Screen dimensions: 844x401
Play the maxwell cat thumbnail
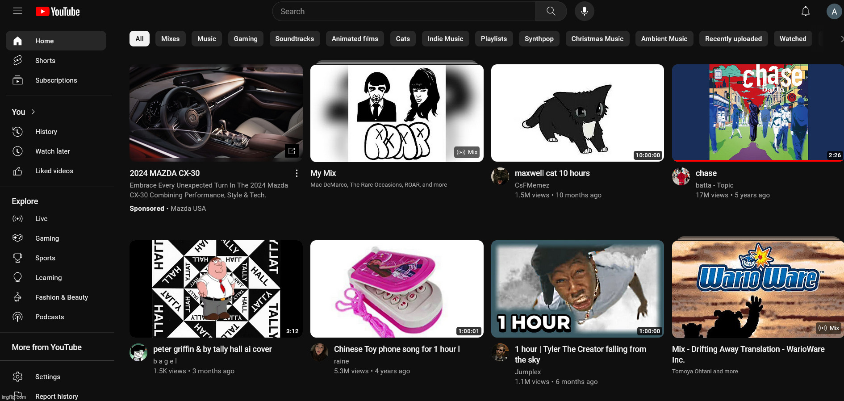pyautogui.click(x=577, y=113)
